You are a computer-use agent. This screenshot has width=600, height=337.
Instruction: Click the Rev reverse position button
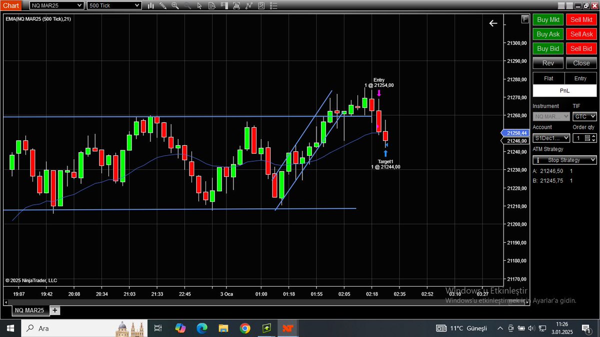tap(548, 63)
